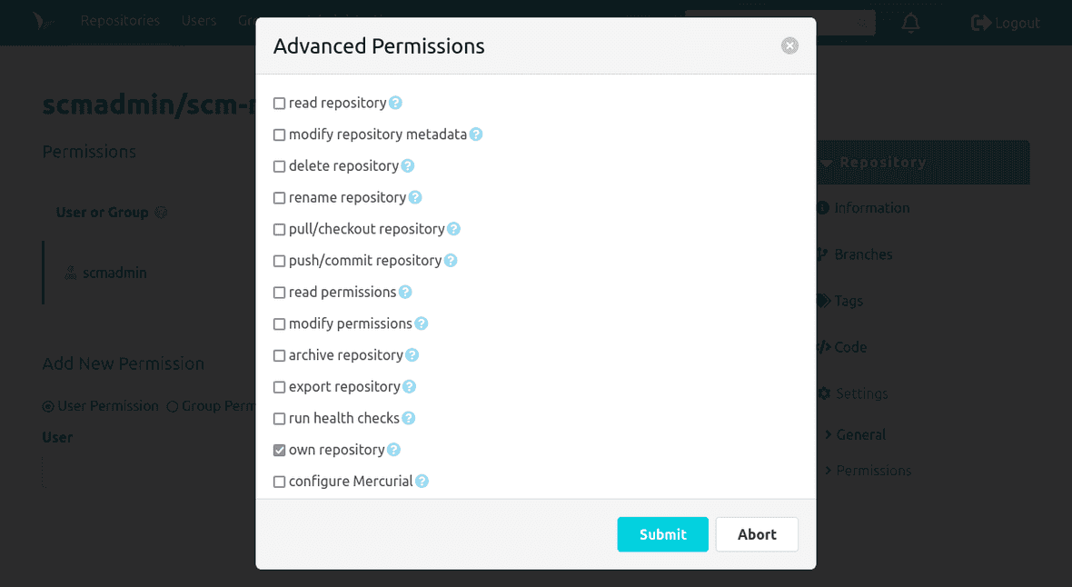The image size is (1072, 587).
Task: Enable the delete repository permission
Action: coord(279,165)
